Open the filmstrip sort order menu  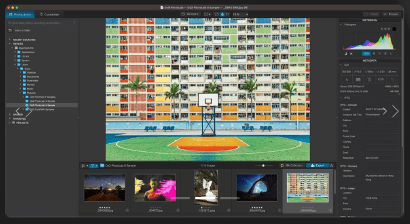point(84,166)
